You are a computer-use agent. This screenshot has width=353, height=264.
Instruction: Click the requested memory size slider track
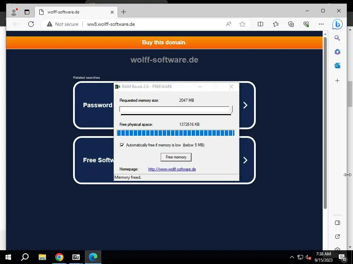pyautogui.click(x=174, y=109)
